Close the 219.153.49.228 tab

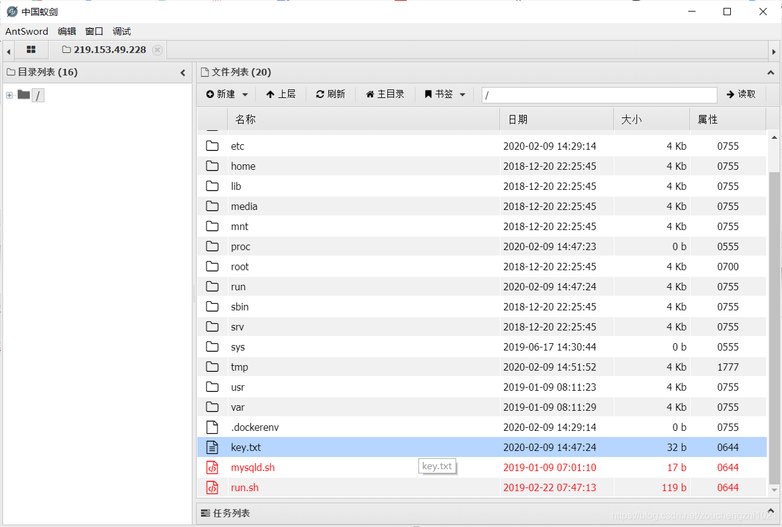click(157, 50)
